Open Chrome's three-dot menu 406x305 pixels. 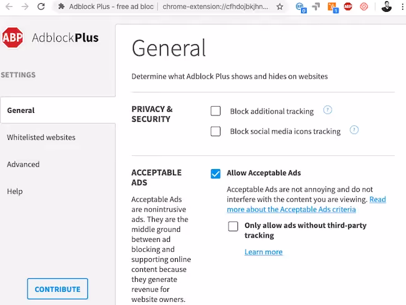[402, 7]
